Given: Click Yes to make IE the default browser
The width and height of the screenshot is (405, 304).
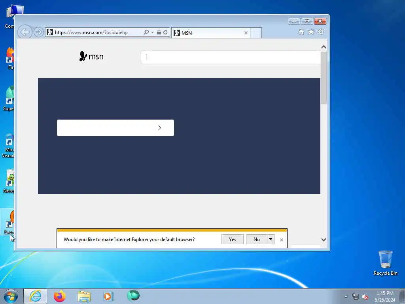Looking at the screenshot, I should (x=233, y=239).
